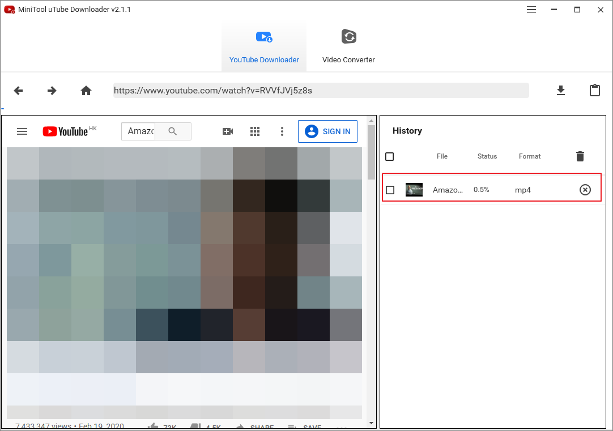The width and height of the screenshot is (613, 431).
Task: Open YouTube guide hamburger menu
Action: coord(22,131)
